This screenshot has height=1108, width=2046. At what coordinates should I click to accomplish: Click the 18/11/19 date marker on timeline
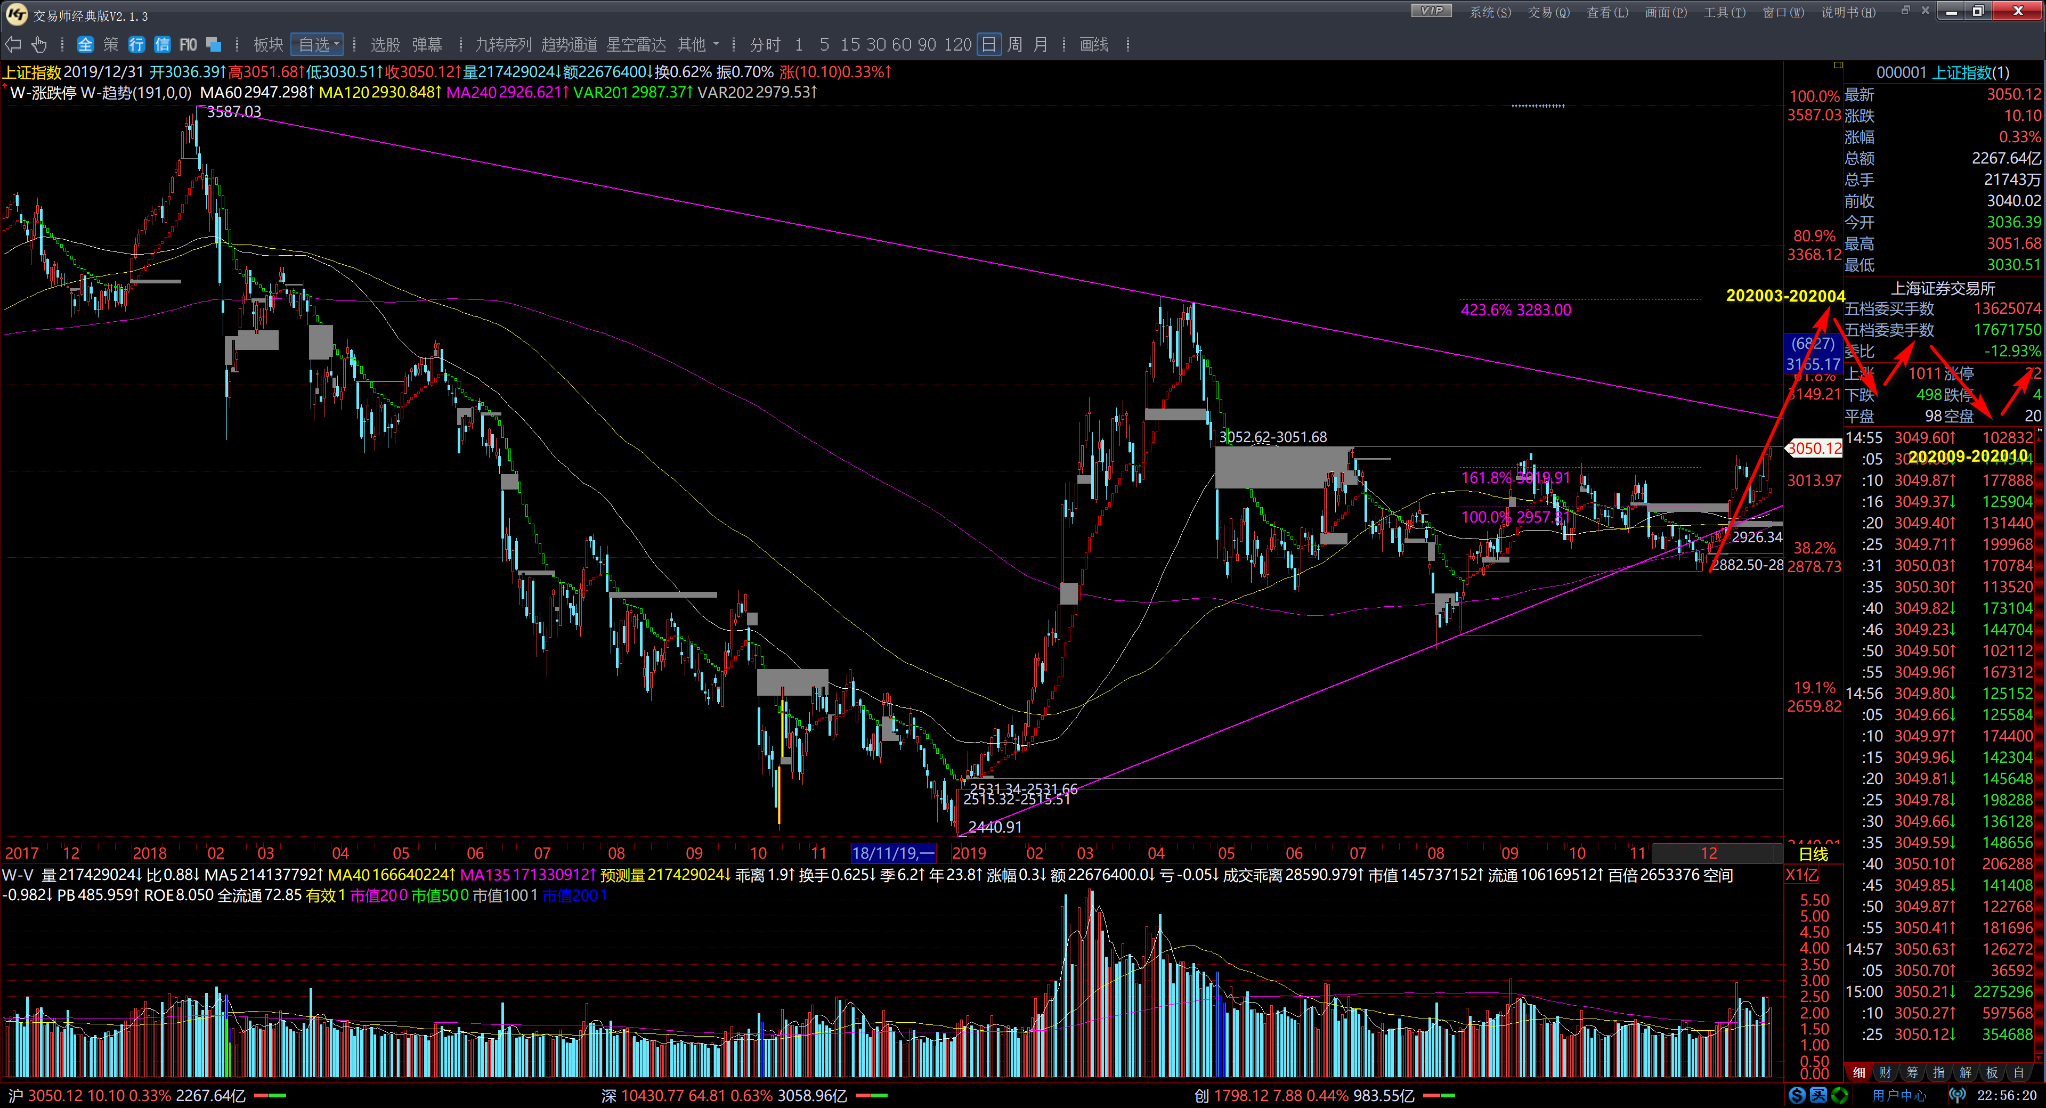(893, 853)
